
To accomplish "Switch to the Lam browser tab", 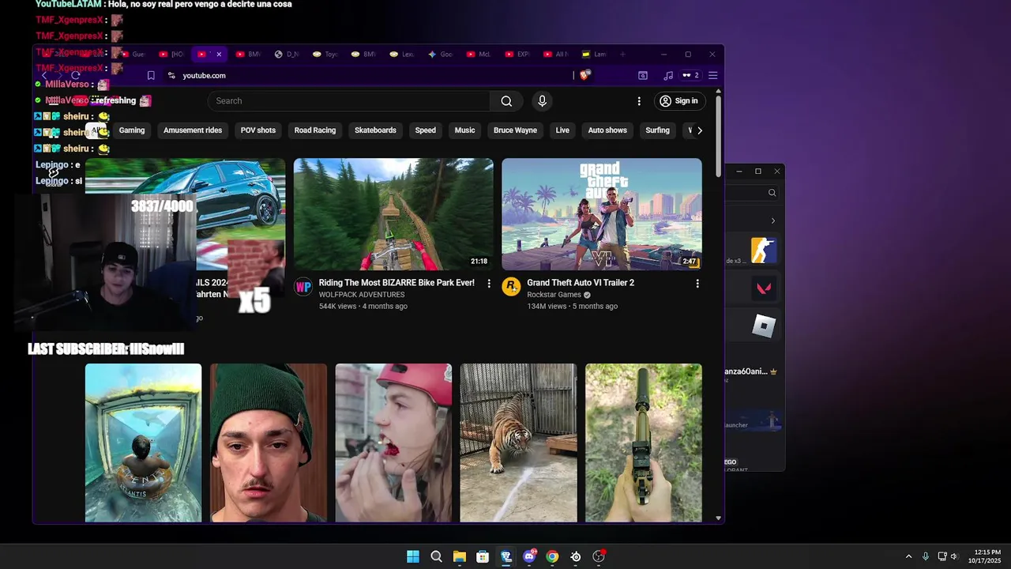I will coord(594,55).
